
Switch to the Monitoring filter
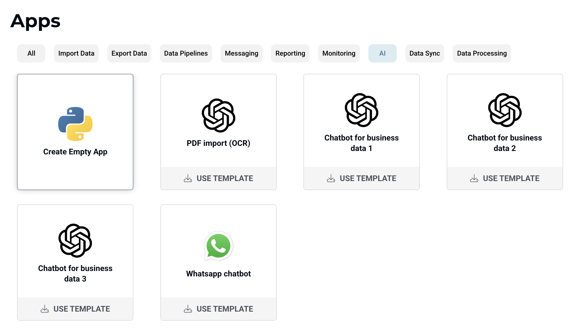[x=339, y=53]
